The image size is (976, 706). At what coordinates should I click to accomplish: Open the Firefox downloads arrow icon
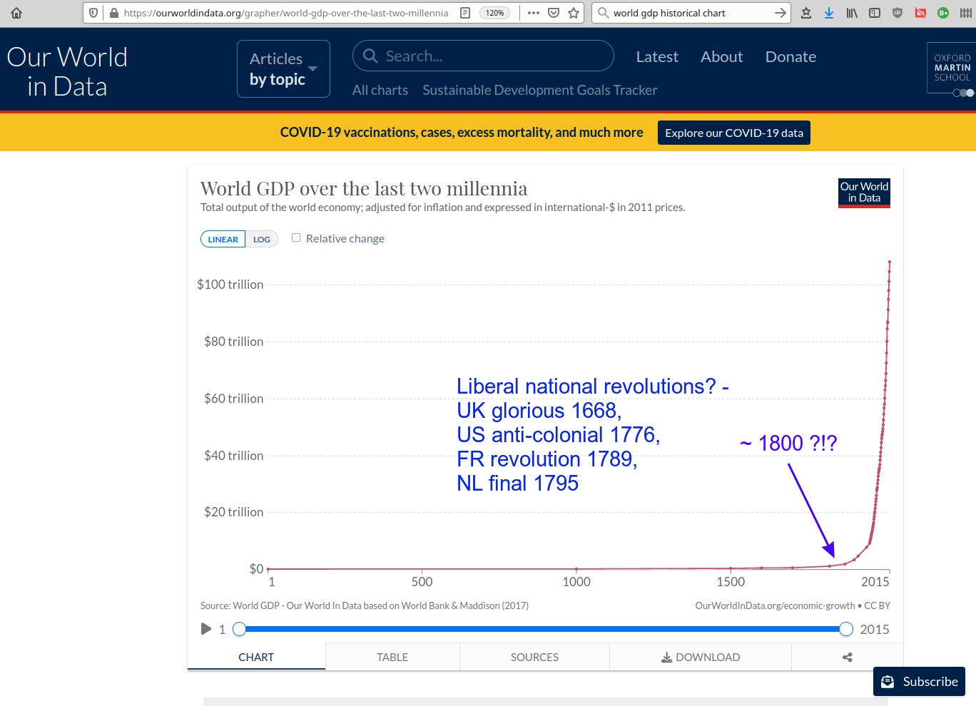coord(829,13)
